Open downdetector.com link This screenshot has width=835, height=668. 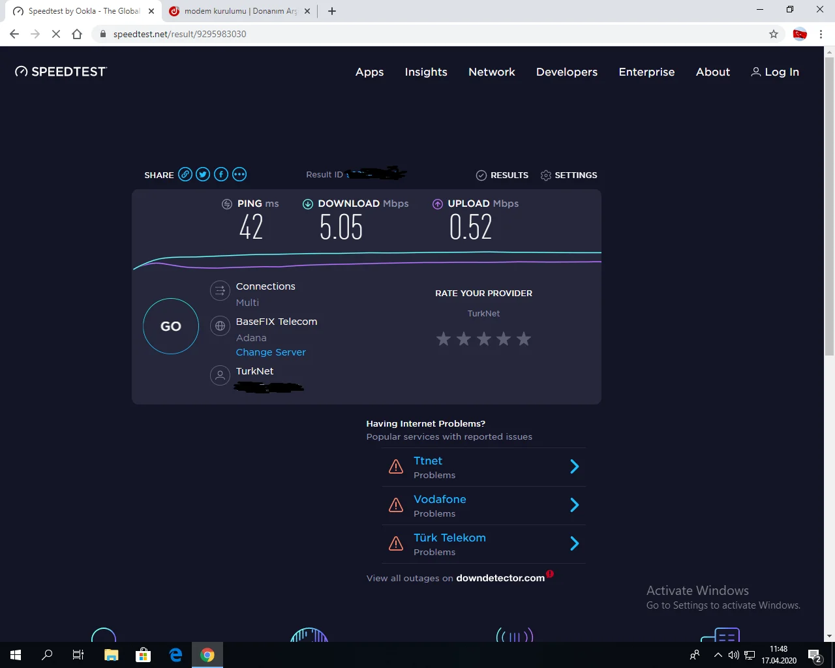tap(500, 578)
